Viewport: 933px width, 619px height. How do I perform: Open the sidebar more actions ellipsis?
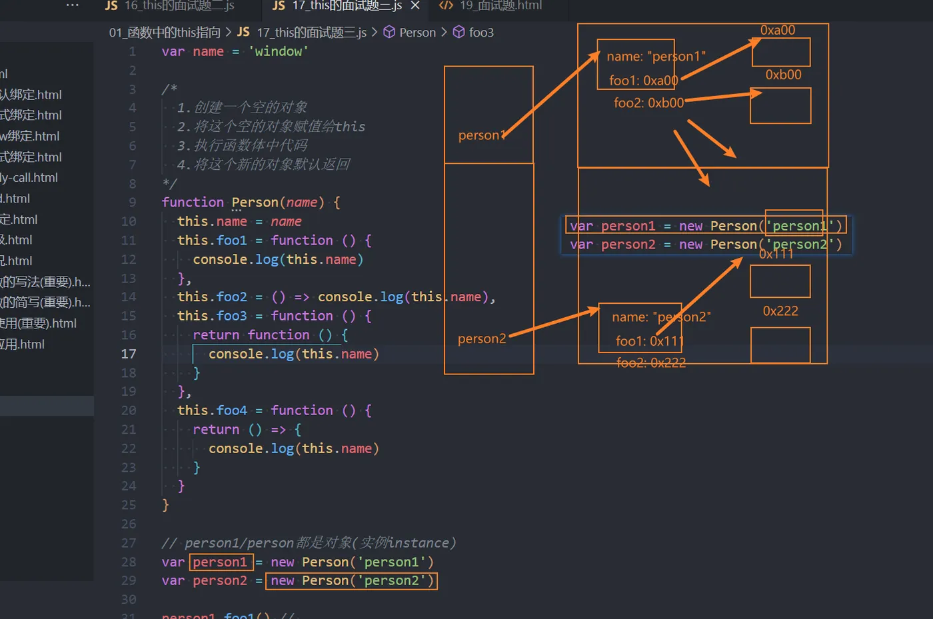[x=73, y=5]
